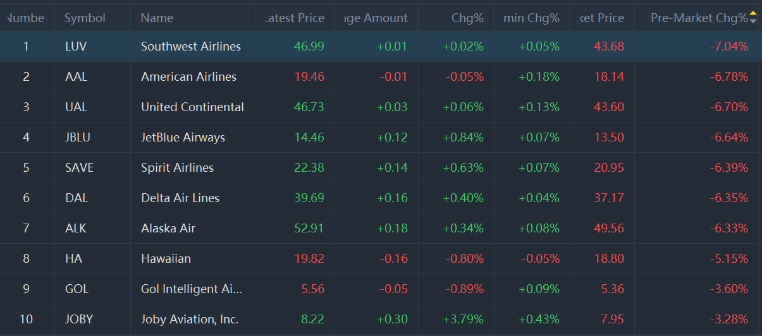Click pre-market change -5.15%
The width and height of the screenshot is (762, 336).
[728, 258]
